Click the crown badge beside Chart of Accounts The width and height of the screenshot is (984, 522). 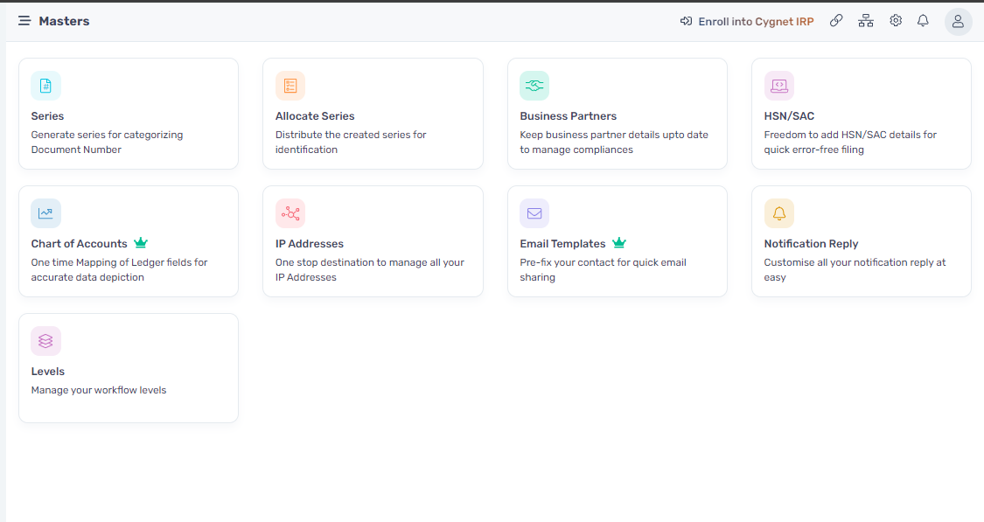141,243
